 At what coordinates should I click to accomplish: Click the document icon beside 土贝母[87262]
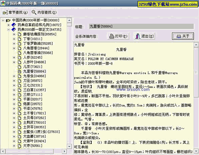(x=19, y=118)
